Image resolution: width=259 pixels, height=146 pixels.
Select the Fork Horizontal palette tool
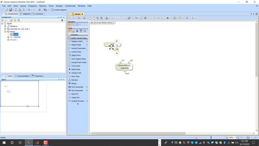77,87
